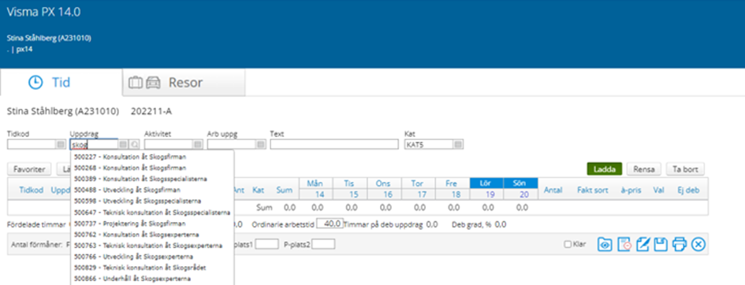Choose 500227 - Konsultation åt Skogsfirman
Viewport: 745px width, 285px height.
pos(130,156)
